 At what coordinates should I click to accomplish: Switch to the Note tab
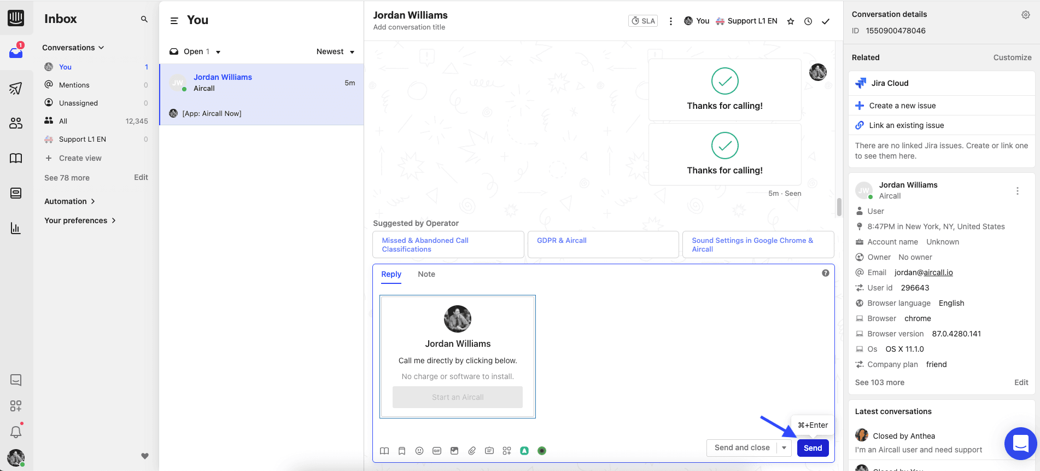pyautogui.click(x=426, y=274)
